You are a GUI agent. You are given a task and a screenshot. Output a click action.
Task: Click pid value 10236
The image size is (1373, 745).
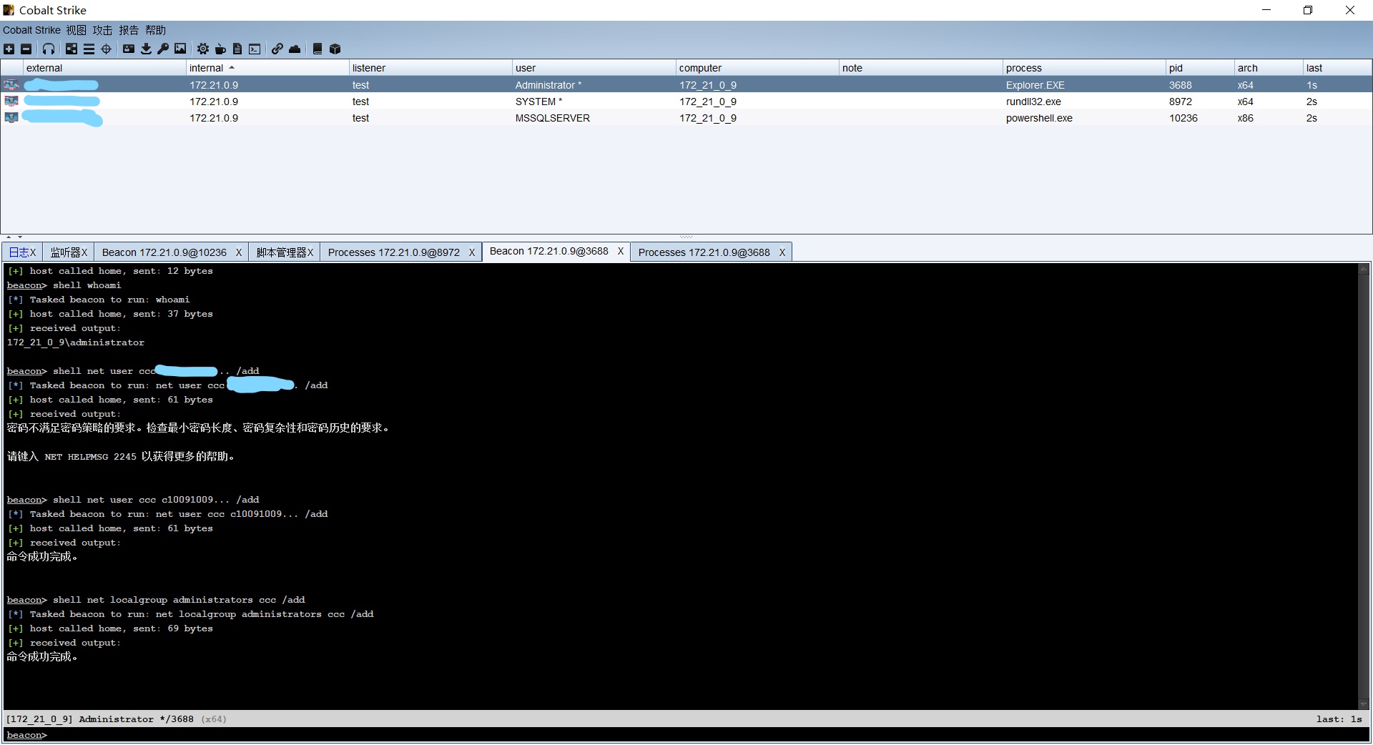1183,118
